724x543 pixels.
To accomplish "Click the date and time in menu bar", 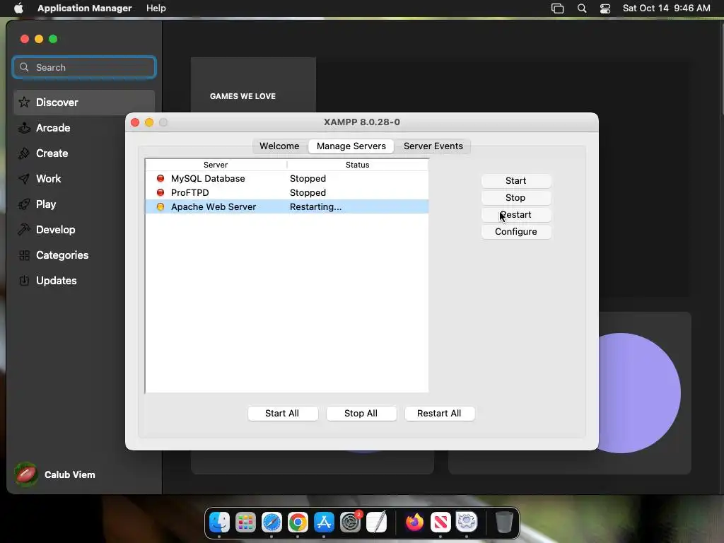I will tap(666, 8).
